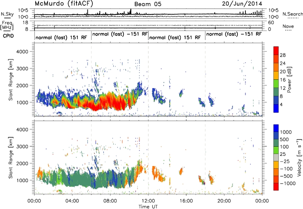Click the "normal (fast) 151 RF" label starting at 00:00
The width and height of the screenshot is (303, 209).
click(61, 37)
